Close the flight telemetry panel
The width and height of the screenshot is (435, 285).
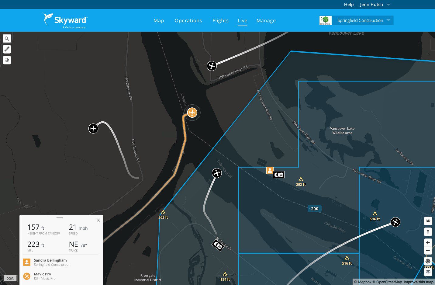coord(98,220)
